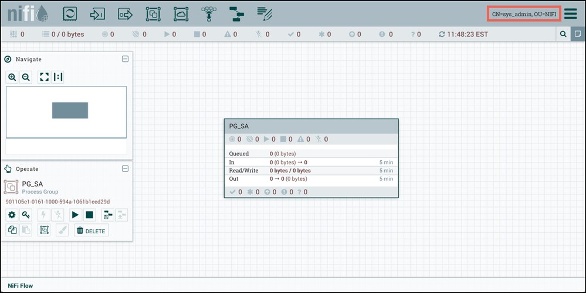Delete the selected PG_SA group
The width and height of the screenshot is (586, 293).
click(x=91, y=230)
